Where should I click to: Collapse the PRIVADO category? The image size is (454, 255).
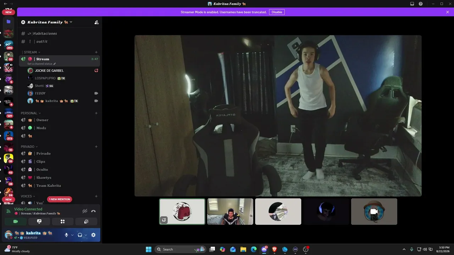(x=29, y=147)
